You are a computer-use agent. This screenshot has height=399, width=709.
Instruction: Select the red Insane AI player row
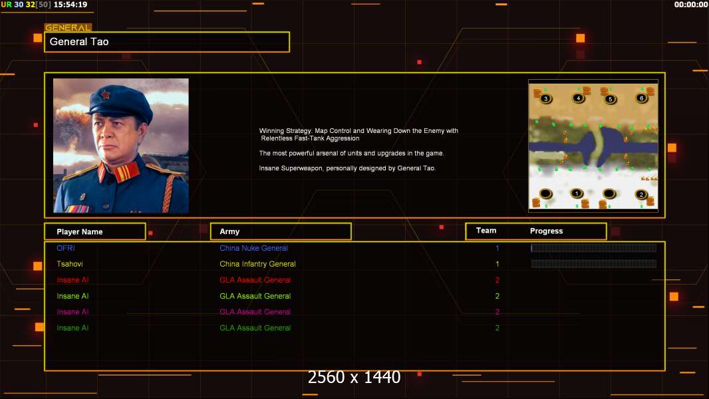pos(354,280)
